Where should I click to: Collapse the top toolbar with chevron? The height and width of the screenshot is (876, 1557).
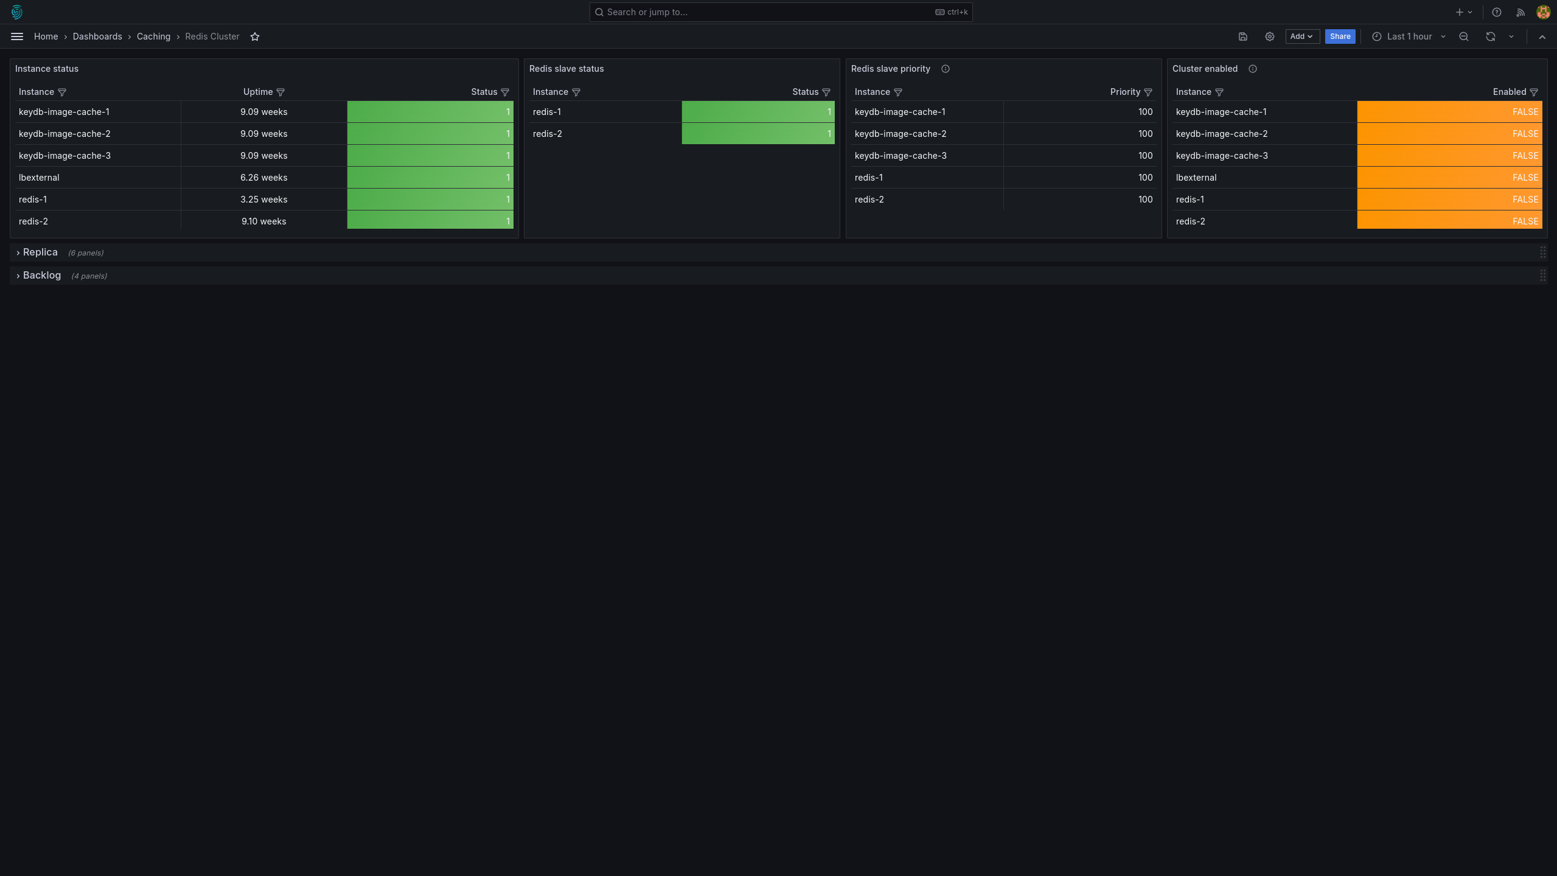[1542, 36]
